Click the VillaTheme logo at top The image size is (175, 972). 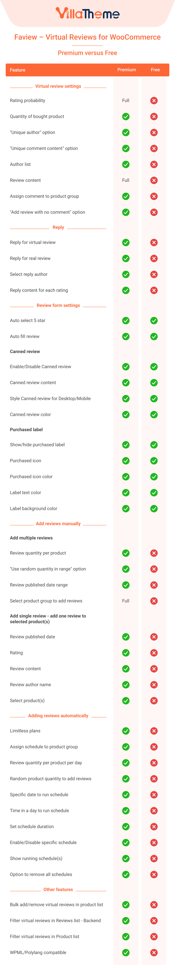point(87,14)
